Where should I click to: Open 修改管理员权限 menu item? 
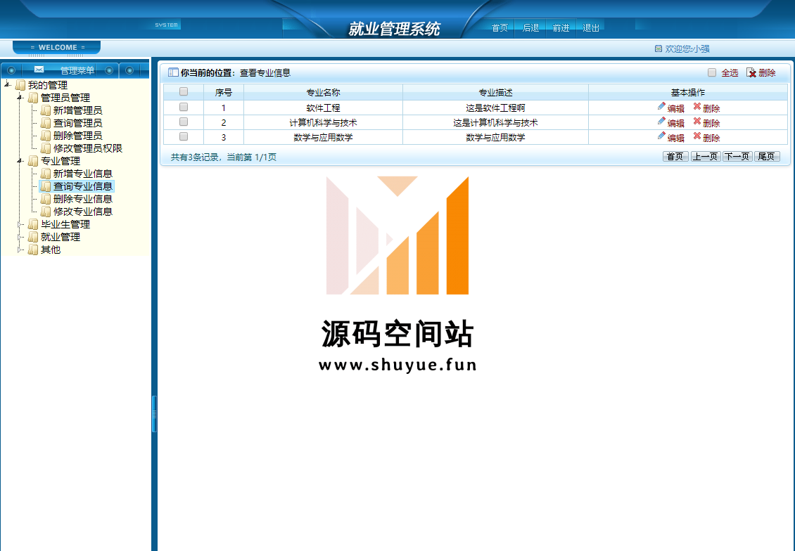click(x=88, y=148)
